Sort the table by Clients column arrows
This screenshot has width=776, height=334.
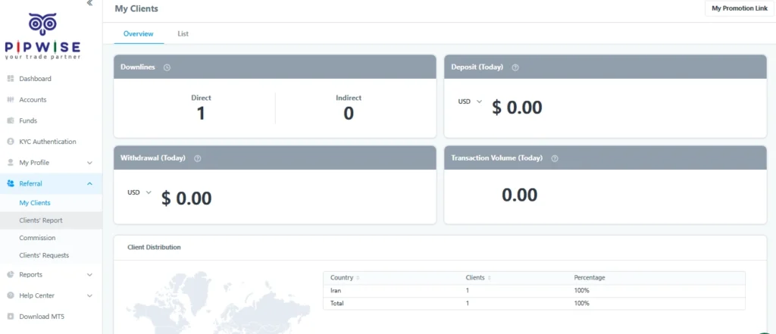pos(490,278)
